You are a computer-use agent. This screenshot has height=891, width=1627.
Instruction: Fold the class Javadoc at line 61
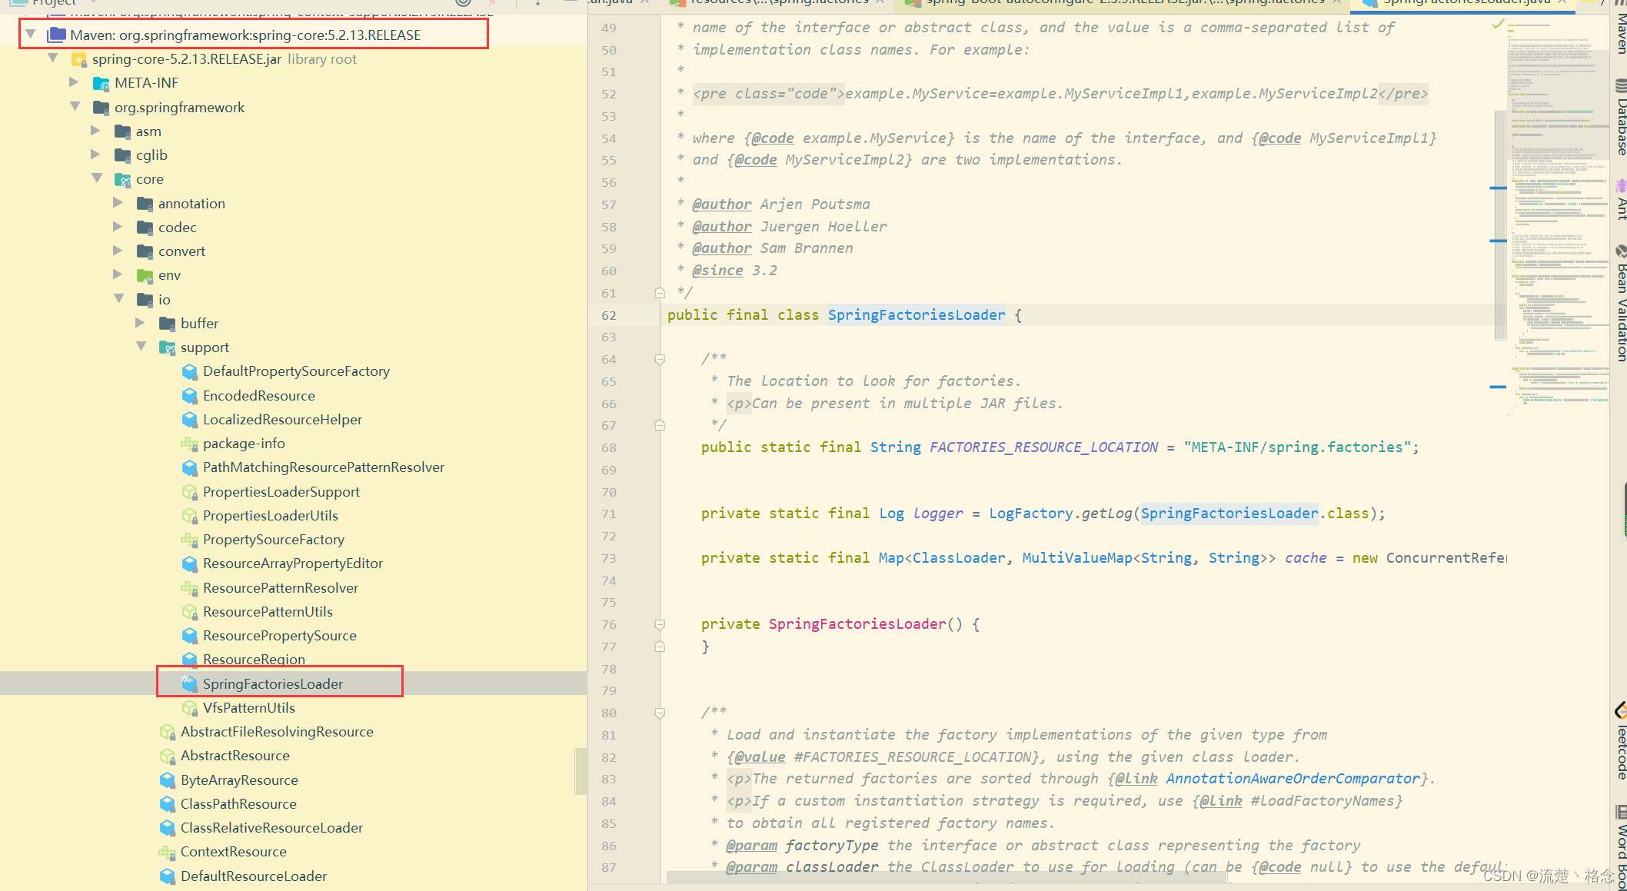[x=660, y=293]
